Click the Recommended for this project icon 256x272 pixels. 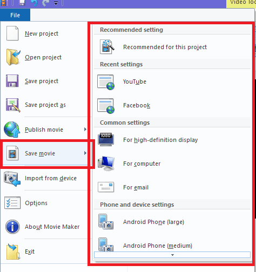point(107,47)
